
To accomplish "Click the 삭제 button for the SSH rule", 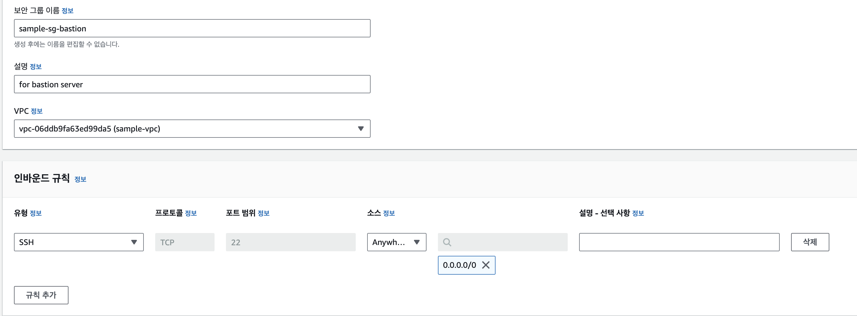I will point(809,242).
